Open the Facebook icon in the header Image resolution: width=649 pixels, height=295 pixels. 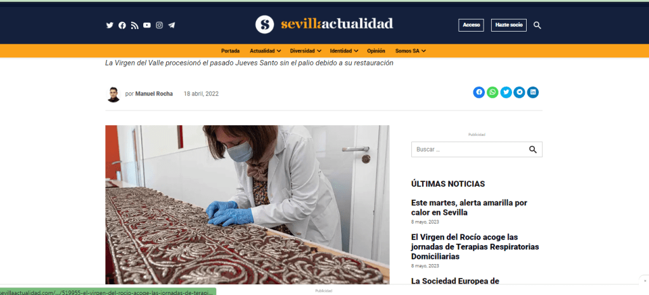pyautogui.click(x=122, y=25)
